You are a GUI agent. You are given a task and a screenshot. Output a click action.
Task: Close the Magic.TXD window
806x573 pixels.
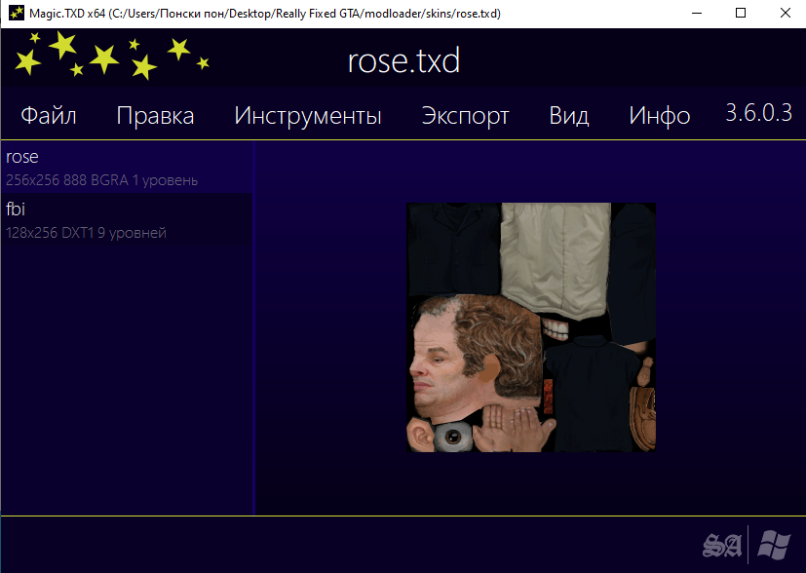click(x=785, y=14)
